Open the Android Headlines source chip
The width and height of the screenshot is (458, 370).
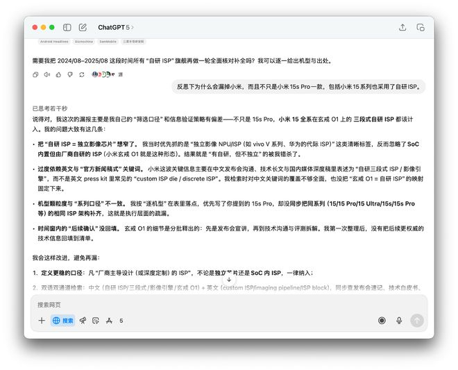54,42
